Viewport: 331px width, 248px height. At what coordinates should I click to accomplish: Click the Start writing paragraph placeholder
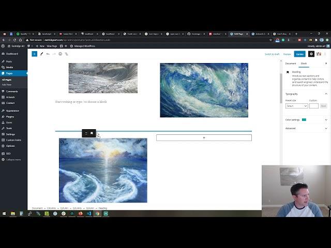[81, 102]
